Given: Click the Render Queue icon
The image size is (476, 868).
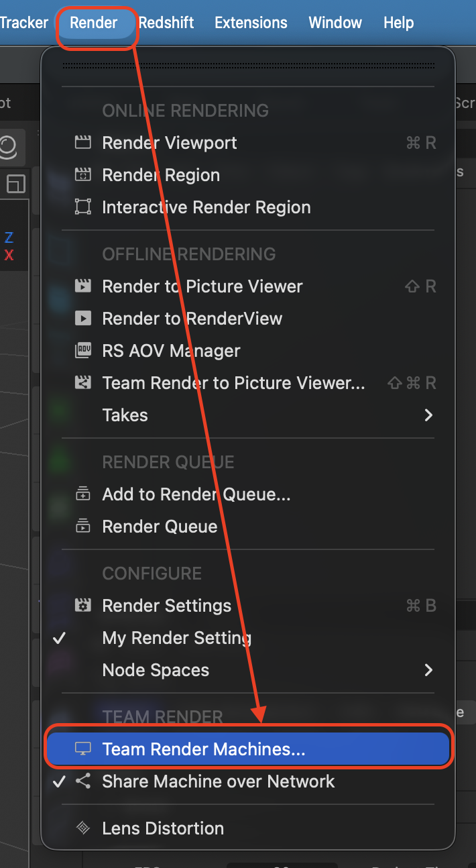Looking at the screenshot, I should point(83,527).
